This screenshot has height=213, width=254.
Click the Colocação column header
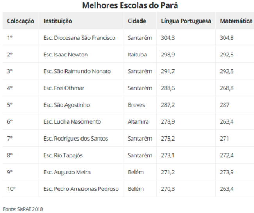[x=21, y=21]
